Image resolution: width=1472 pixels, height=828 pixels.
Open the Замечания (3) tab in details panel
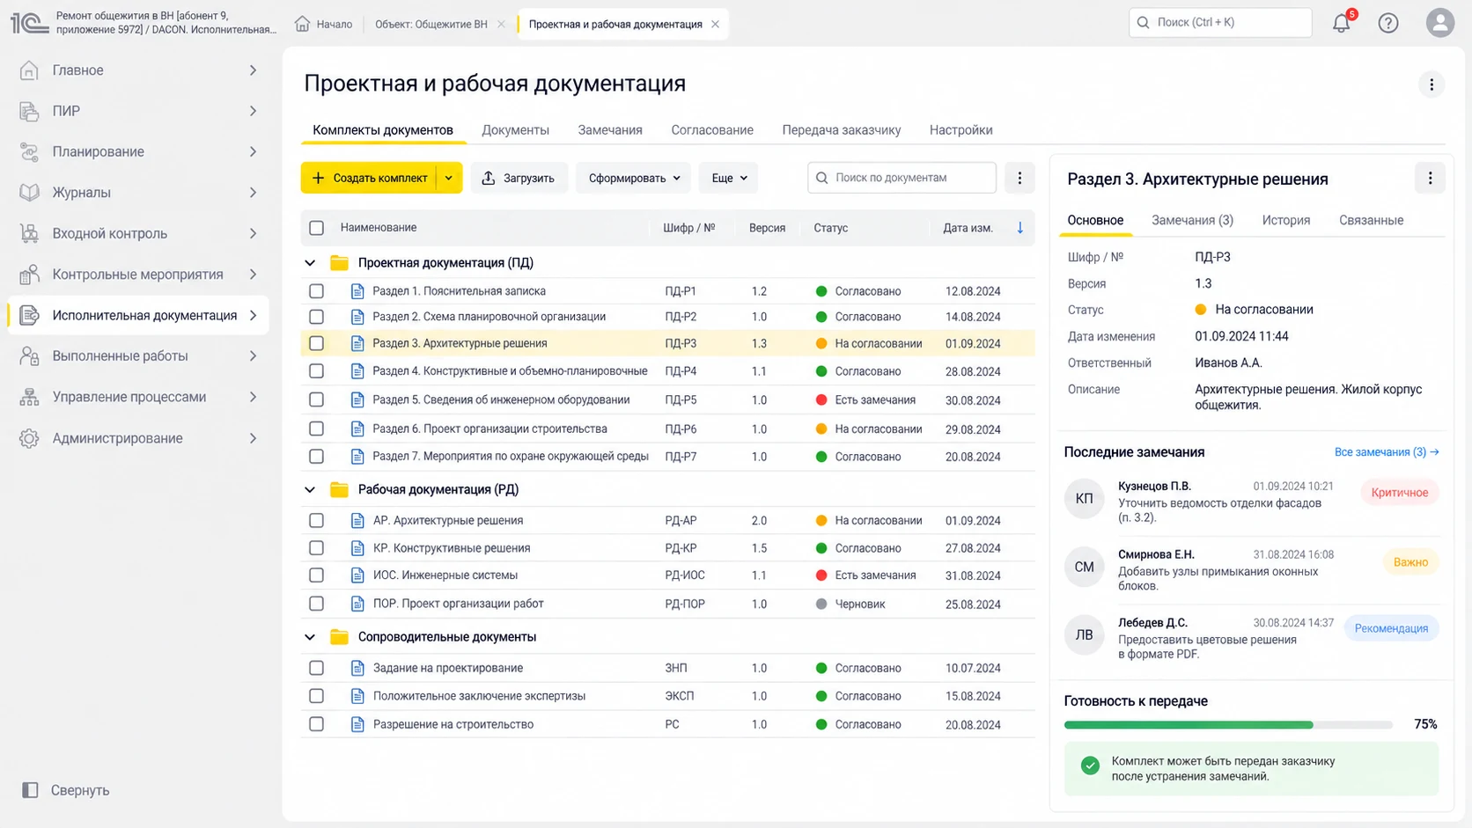click(1192, 220)
